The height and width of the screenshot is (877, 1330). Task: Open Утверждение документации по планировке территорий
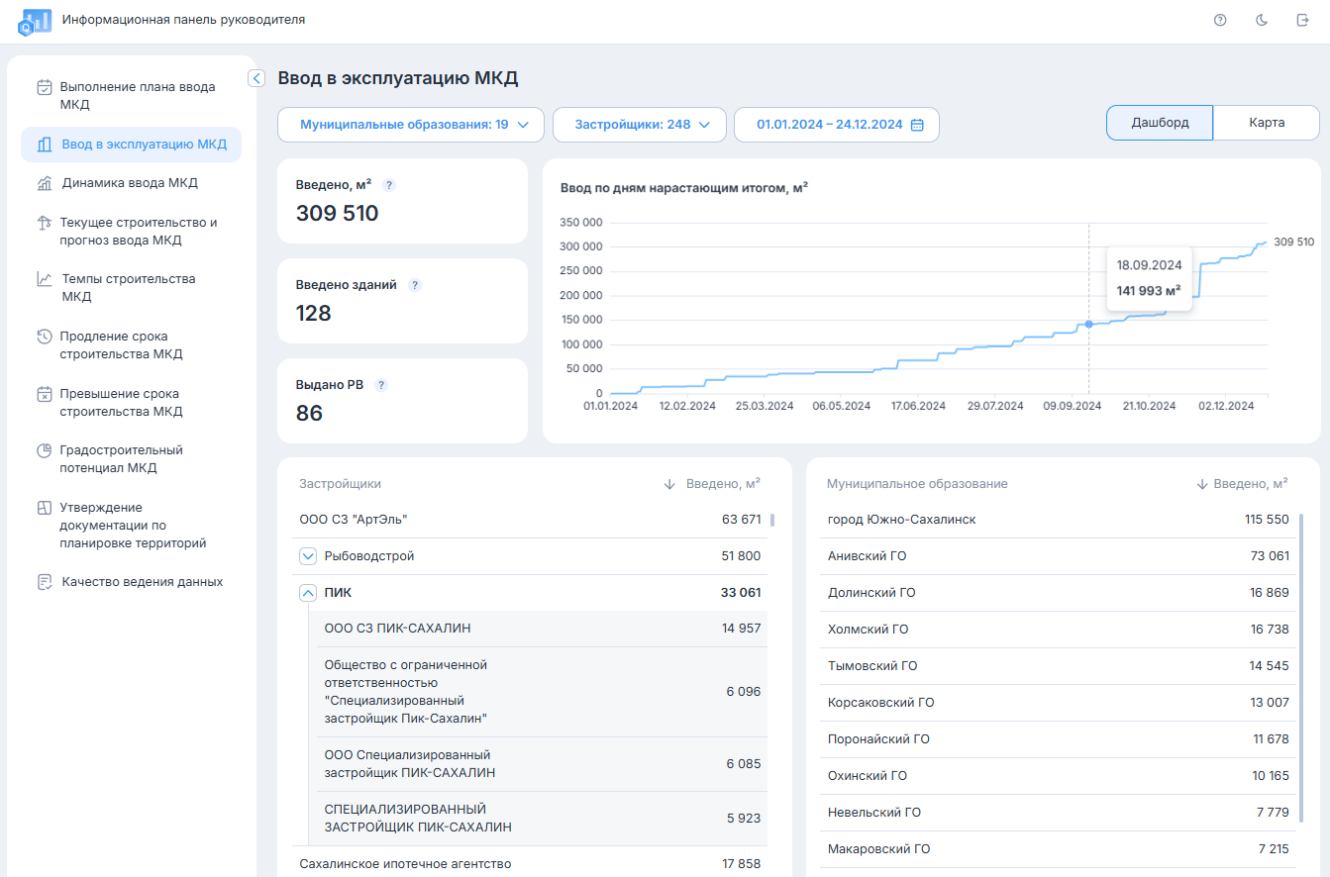tap(131, 526)
